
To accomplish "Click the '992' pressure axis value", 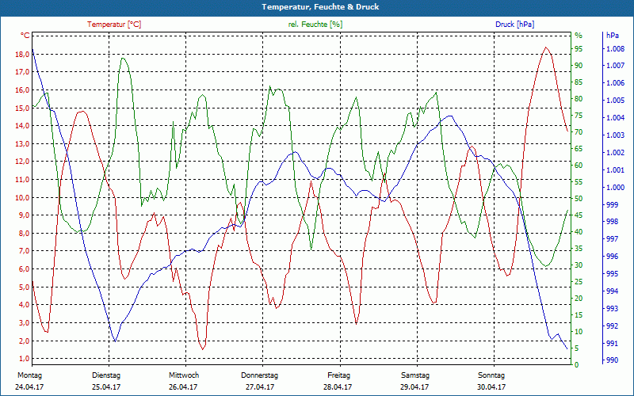I will click(x=612, y=326).
